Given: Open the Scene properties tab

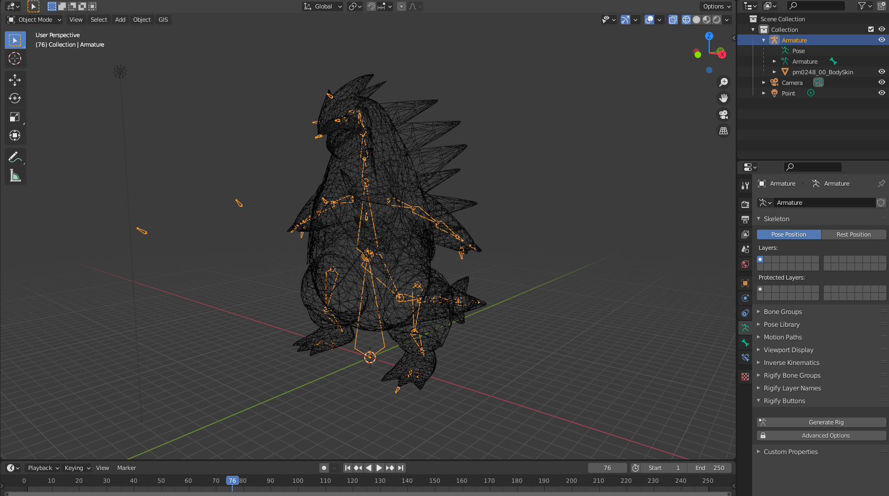Looking at the screenshot, I should pyautogui.click(x=745, y=249).
